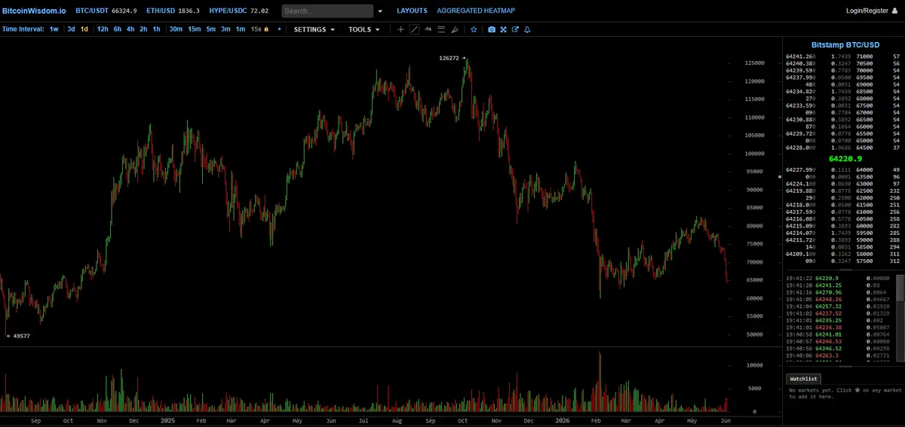Pick the 1m time interval
The image size is (905, 427).
coord(241,29)
